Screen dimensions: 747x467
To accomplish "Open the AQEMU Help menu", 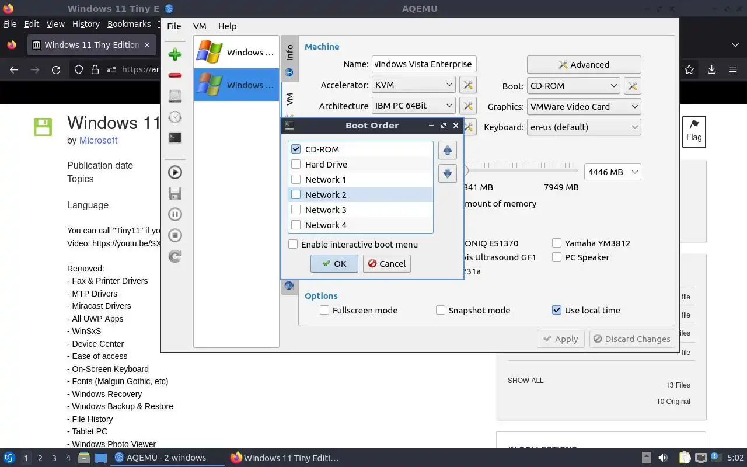I will tap(227, 26).
